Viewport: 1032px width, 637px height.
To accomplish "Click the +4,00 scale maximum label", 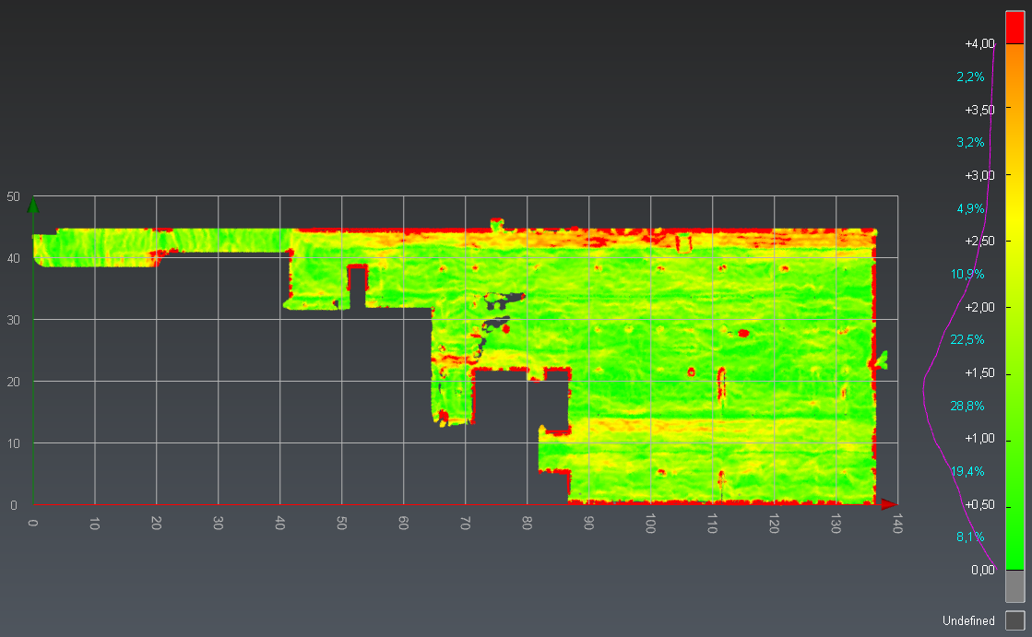I will click(x=979, y=43).
